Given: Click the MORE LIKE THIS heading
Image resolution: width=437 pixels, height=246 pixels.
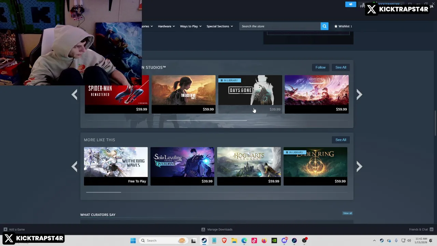Looking at the screenshot, I should coord(99,140).
